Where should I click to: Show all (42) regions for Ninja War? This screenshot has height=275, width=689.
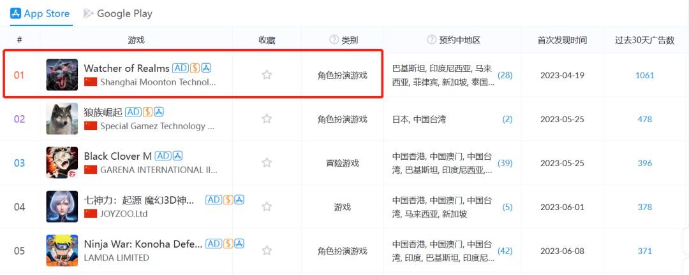click(505, 251)
